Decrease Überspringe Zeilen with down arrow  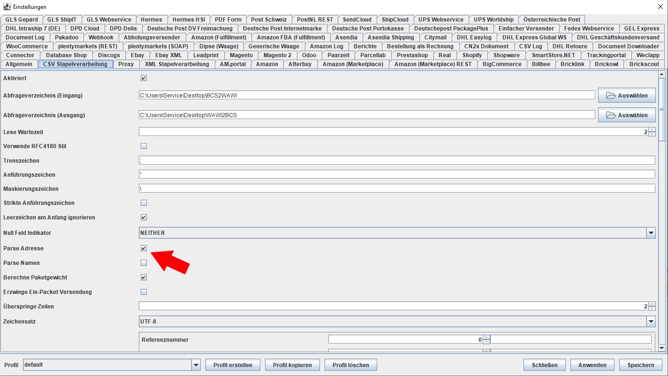(652, 308)
